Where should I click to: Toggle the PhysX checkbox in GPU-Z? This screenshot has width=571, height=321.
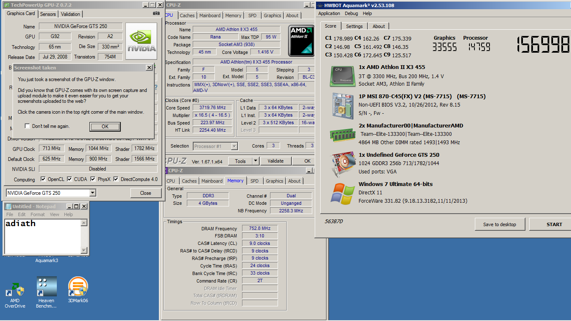tap(93, 179)
